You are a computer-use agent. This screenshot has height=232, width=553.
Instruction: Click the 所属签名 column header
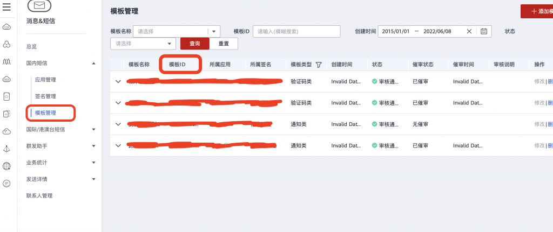261,65
